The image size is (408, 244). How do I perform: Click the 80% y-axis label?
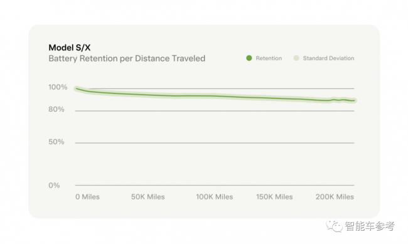pyautogui.click(x=56, y=109)
